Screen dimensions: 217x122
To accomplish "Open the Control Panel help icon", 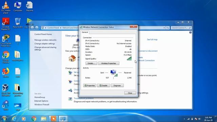I will [x=191, y=33].
